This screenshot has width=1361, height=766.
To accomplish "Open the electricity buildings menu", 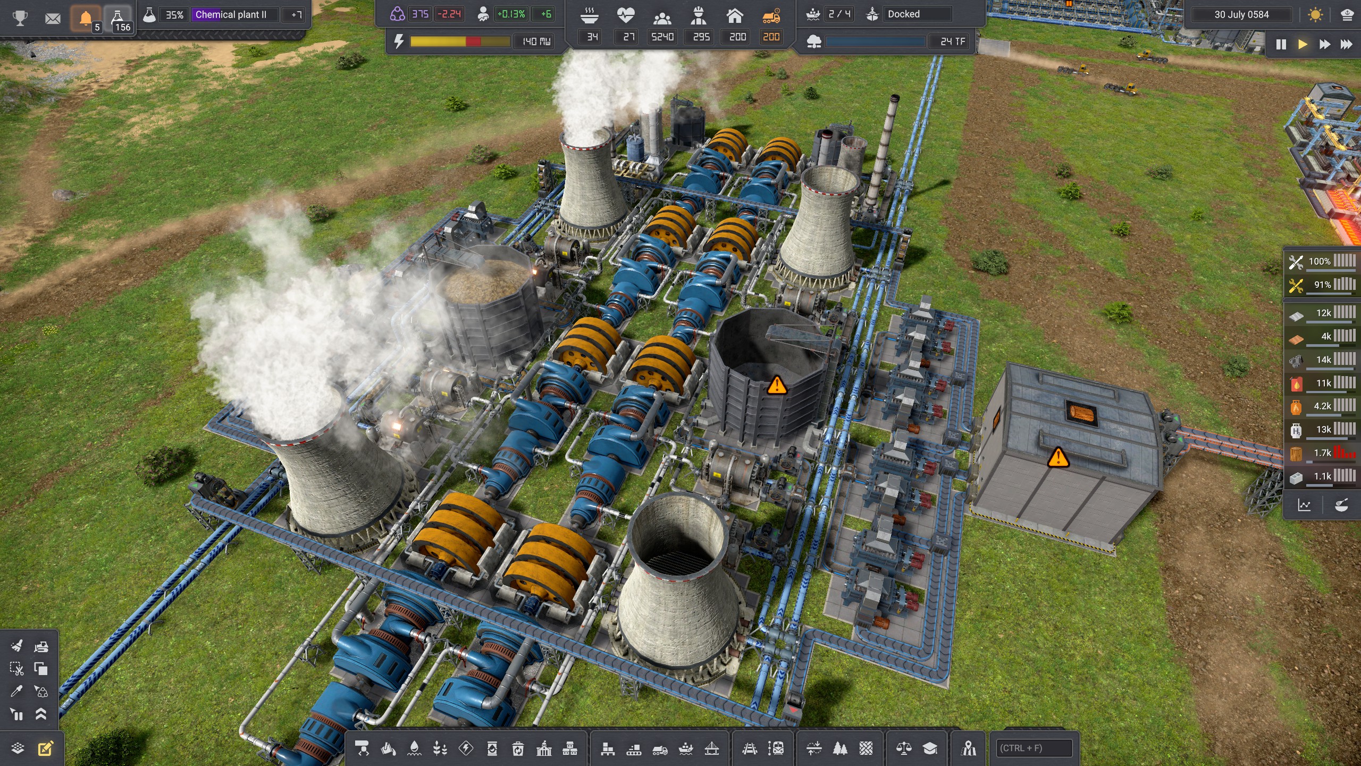I will 466,748.
